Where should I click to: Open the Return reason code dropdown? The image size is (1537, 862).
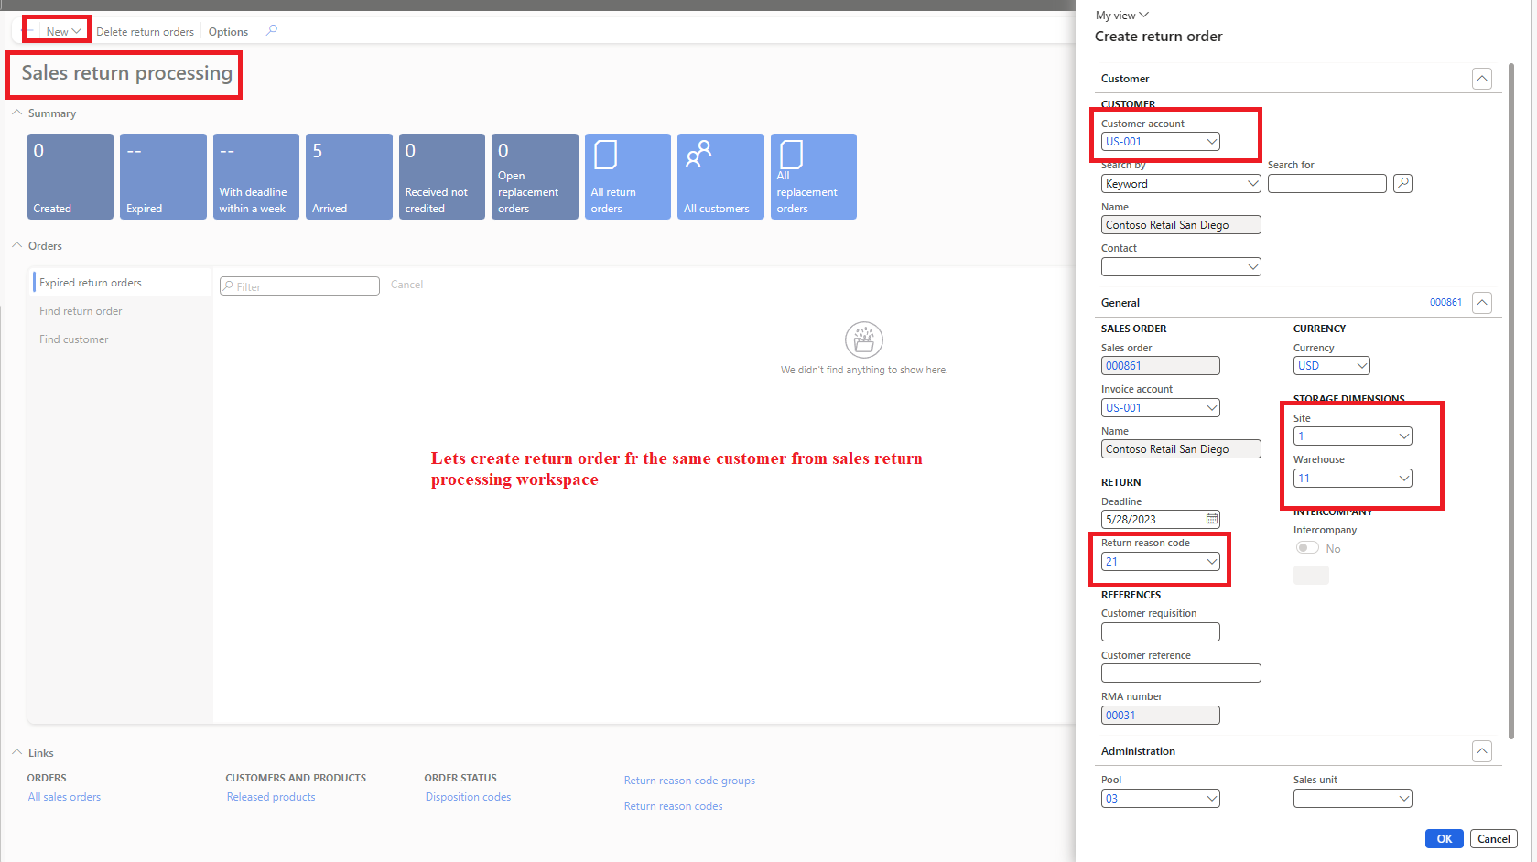pyautogui.click(x=1212, y=561)
